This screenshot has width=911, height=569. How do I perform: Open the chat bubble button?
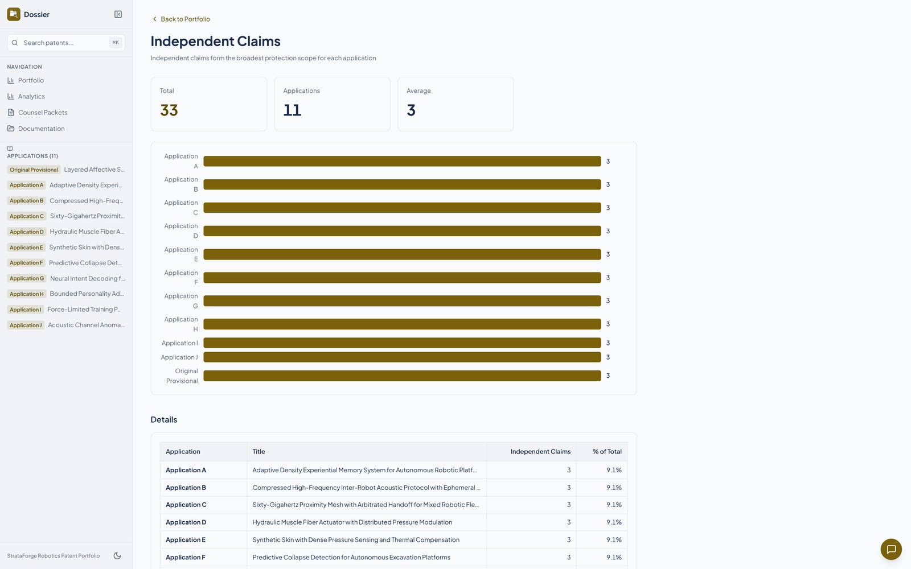point(891,549)
